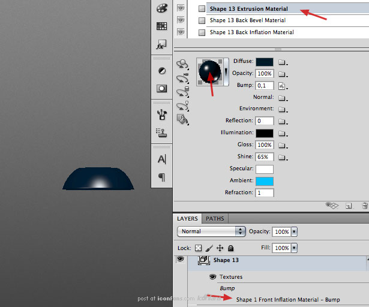The height and width of the screenshot is (307, 369).
Task: Select the 3D material drop tool
Action: pyautogui.click(x=182, y=119)
